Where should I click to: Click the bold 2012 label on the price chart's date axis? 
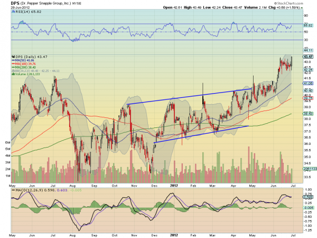174,186
